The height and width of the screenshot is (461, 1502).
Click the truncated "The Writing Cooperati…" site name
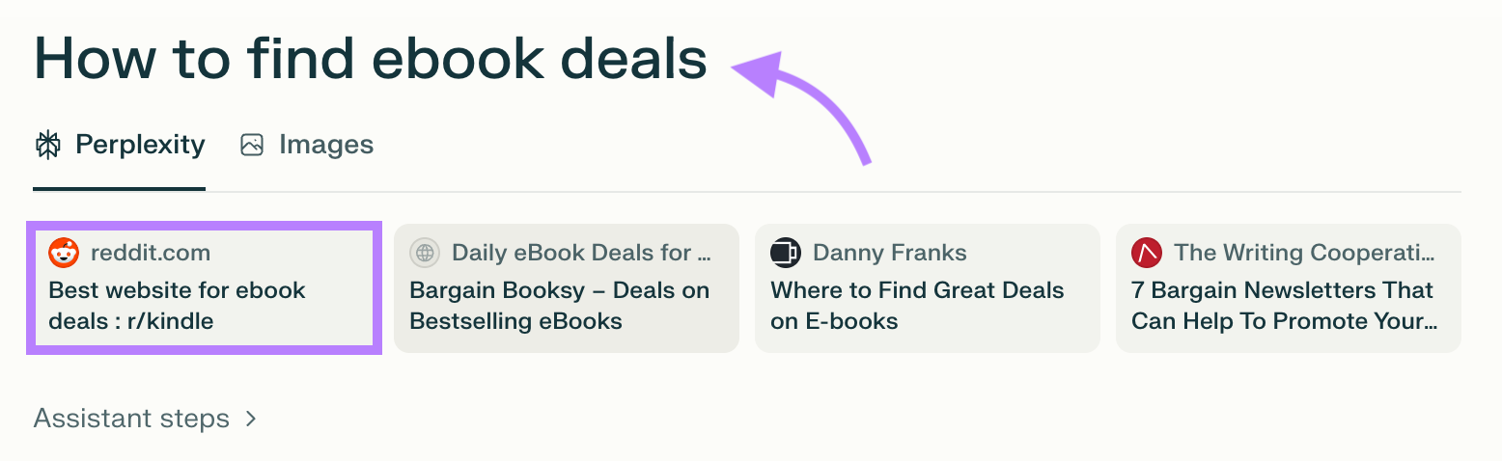1304,253
